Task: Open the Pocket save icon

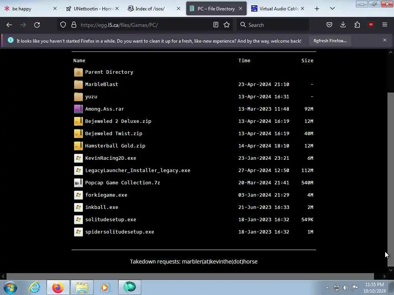Action: pyautogui.click(x=329, y=25)
